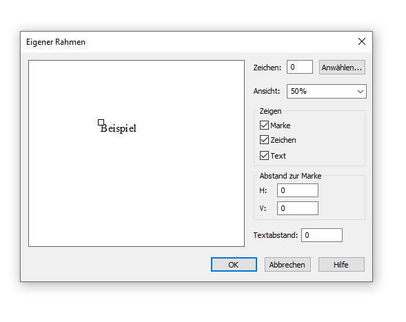This screenshot has height=322, width=406.
Task: Select the V distance input field
Action: point(298,208)
